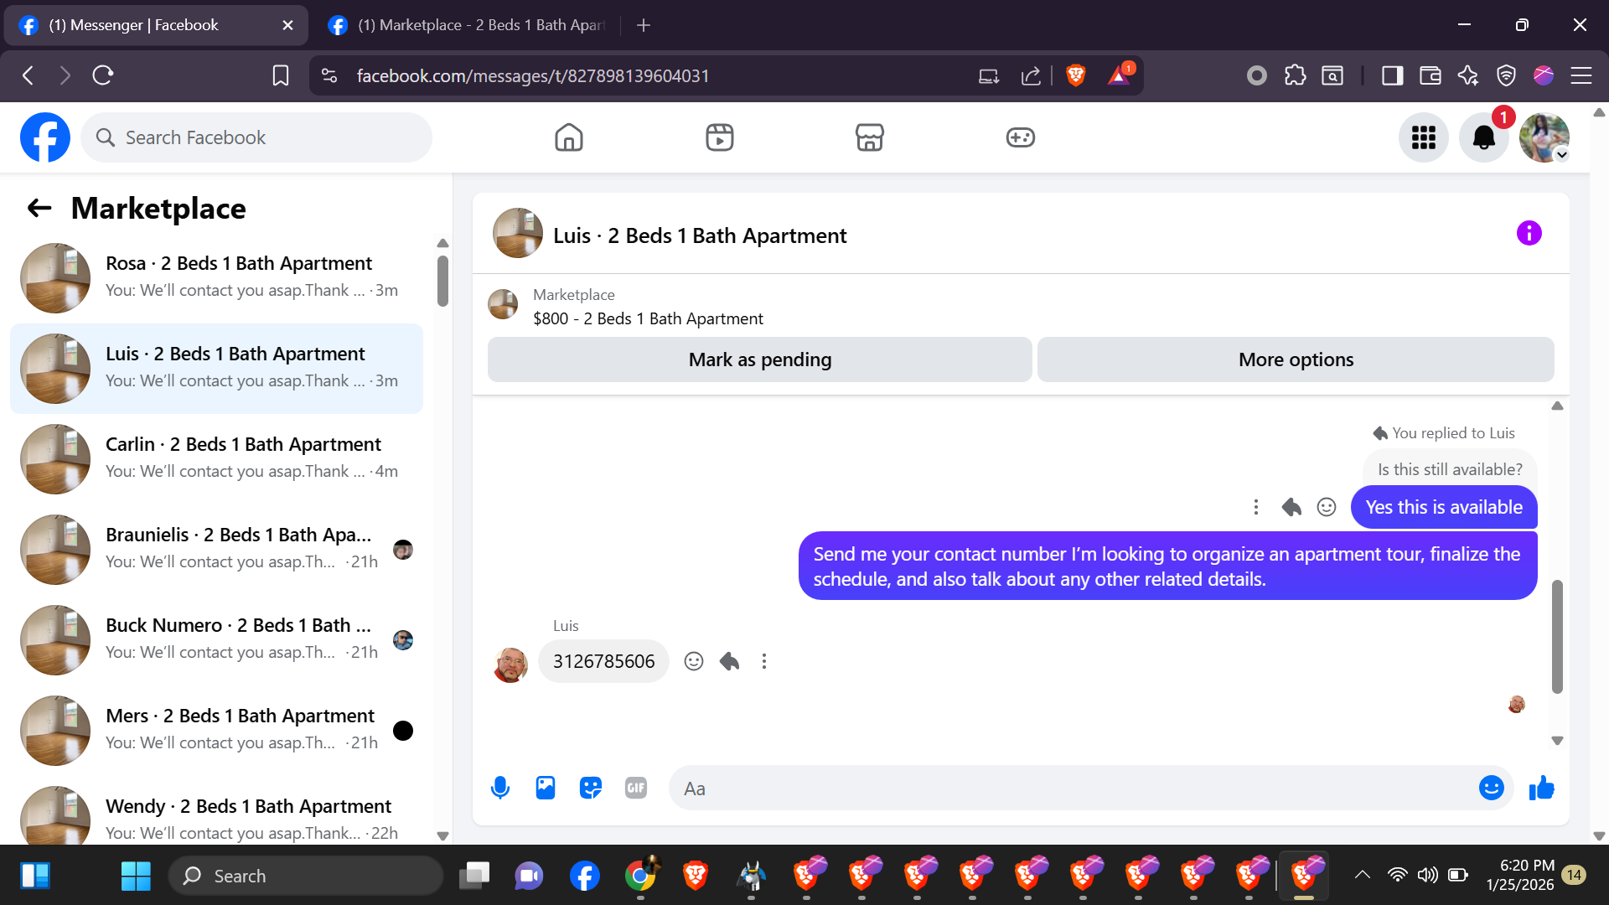Open a new browser tab

pos(644,25)
